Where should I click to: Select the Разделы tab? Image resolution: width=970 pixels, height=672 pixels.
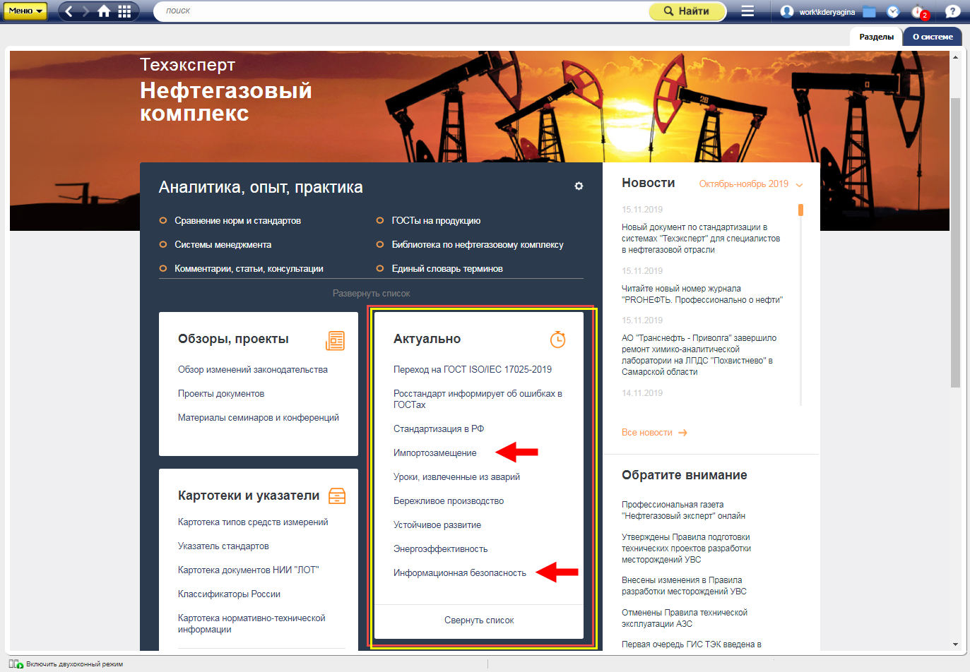click(876, 37)
